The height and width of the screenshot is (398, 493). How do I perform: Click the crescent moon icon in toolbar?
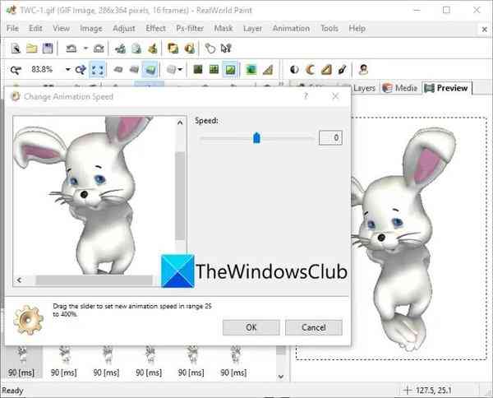(311, 70)
